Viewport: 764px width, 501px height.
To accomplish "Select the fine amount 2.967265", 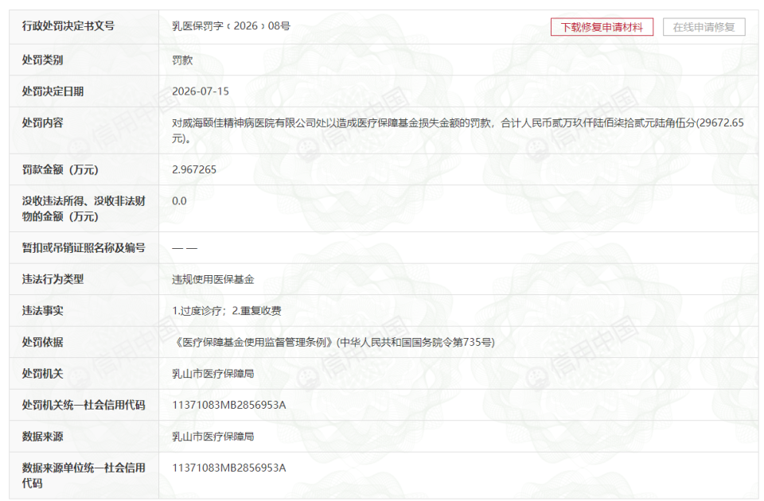I will click(194, 169).
